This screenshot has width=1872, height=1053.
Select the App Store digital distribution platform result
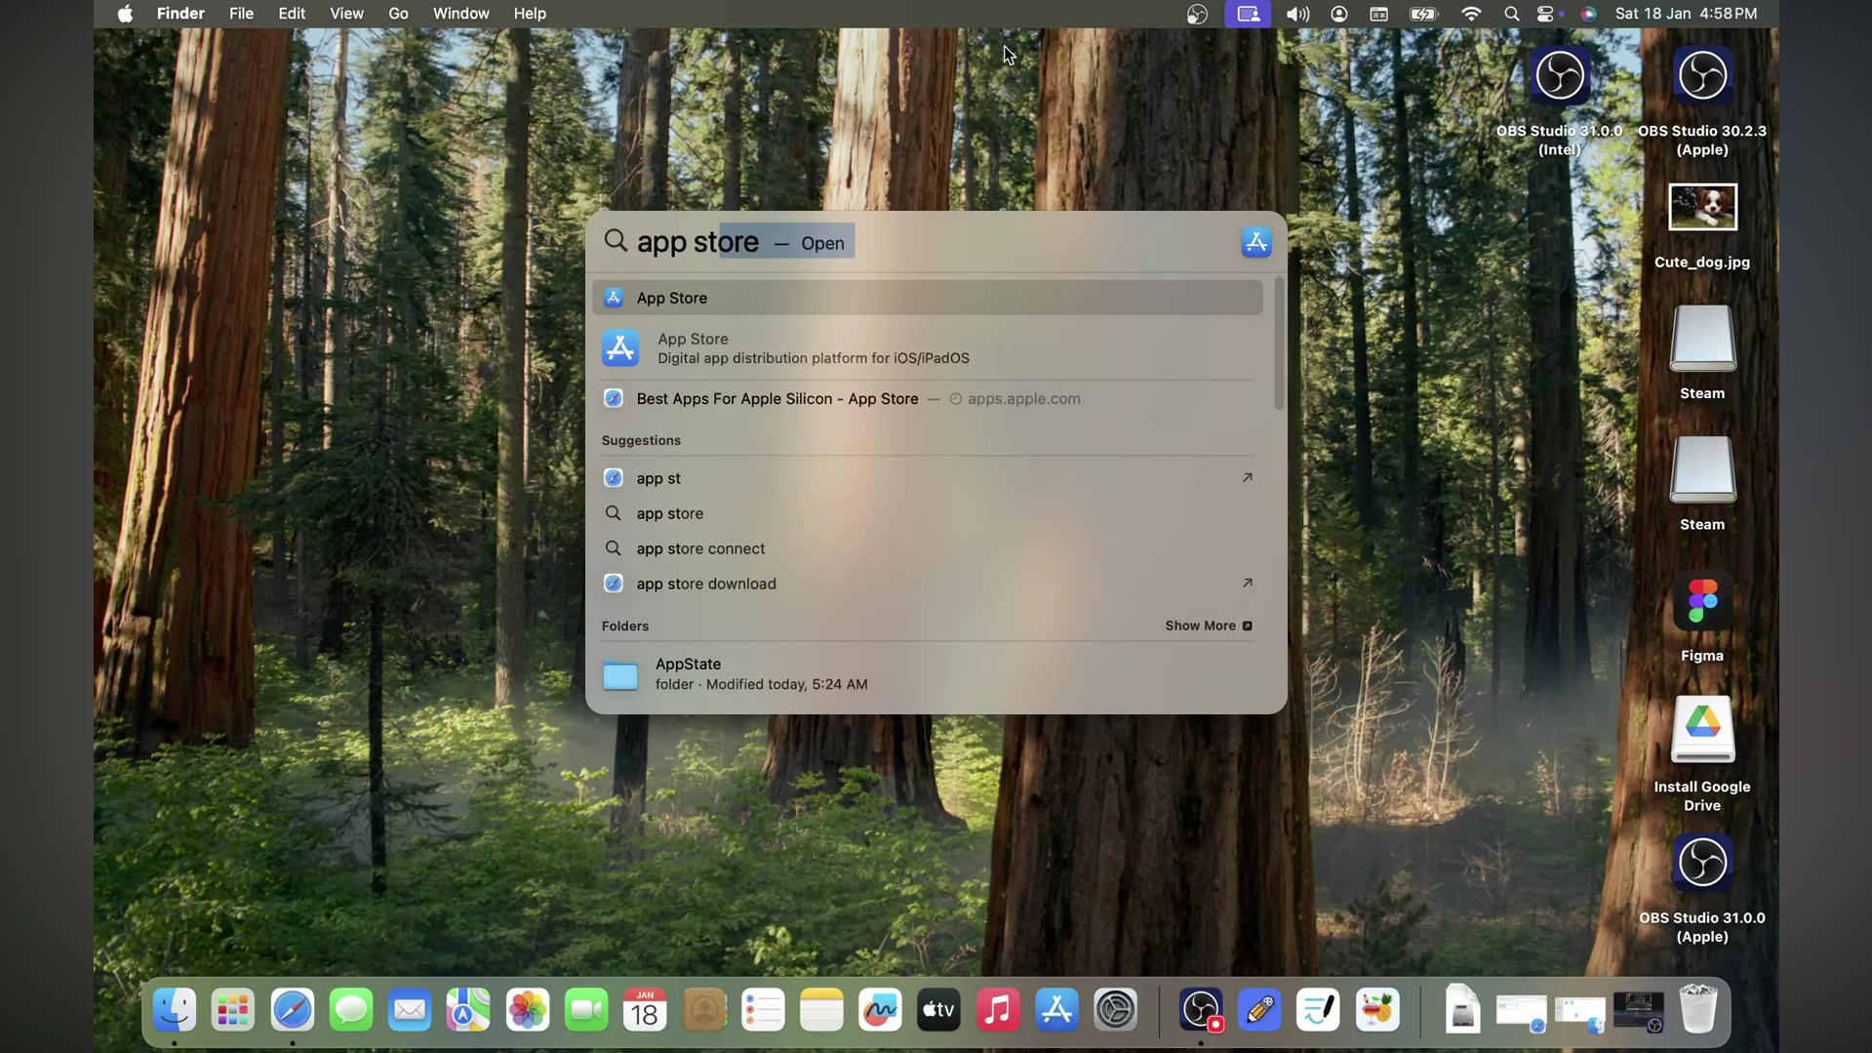927,348
